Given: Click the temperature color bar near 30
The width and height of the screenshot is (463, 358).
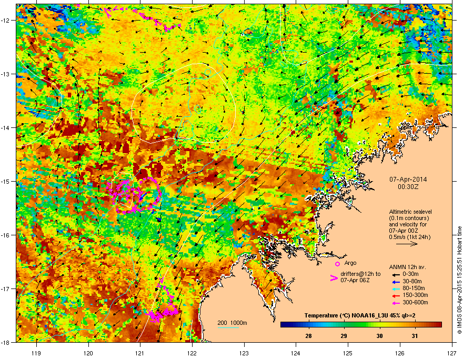Looking at the screenshot, I should click(x=380, y=325).
